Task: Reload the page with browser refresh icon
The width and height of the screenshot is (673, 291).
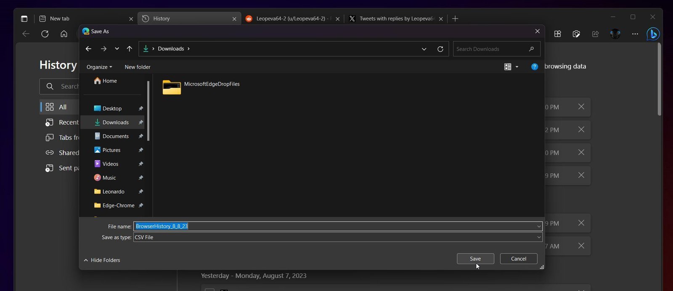Action: 45,34
